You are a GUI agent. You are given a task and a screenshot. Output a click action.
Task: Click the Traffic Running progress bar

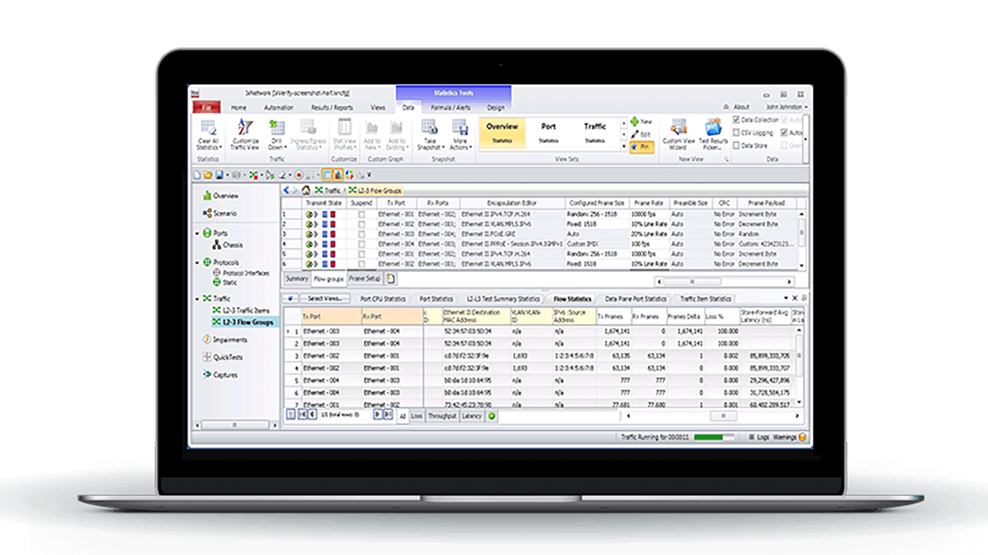point(714,437)
